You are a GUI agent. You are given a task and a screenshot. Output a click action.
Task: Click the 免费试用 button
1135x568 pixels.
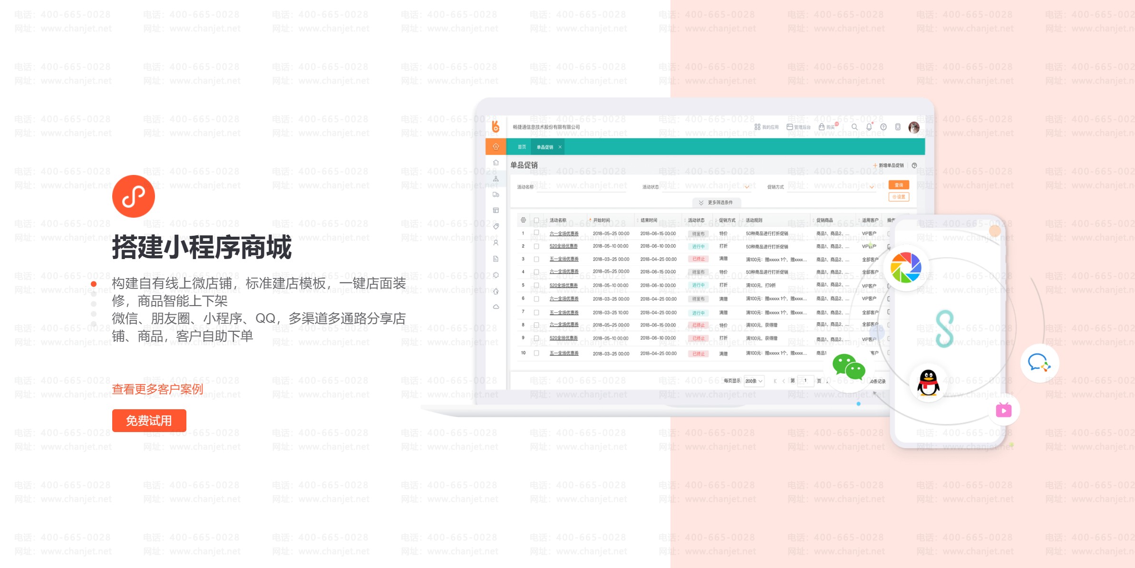149,421
